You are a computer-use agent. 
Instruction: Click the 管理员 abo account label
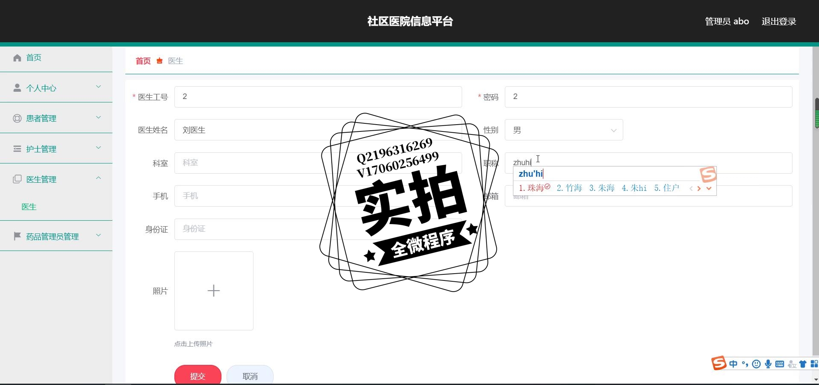(727, 21)
